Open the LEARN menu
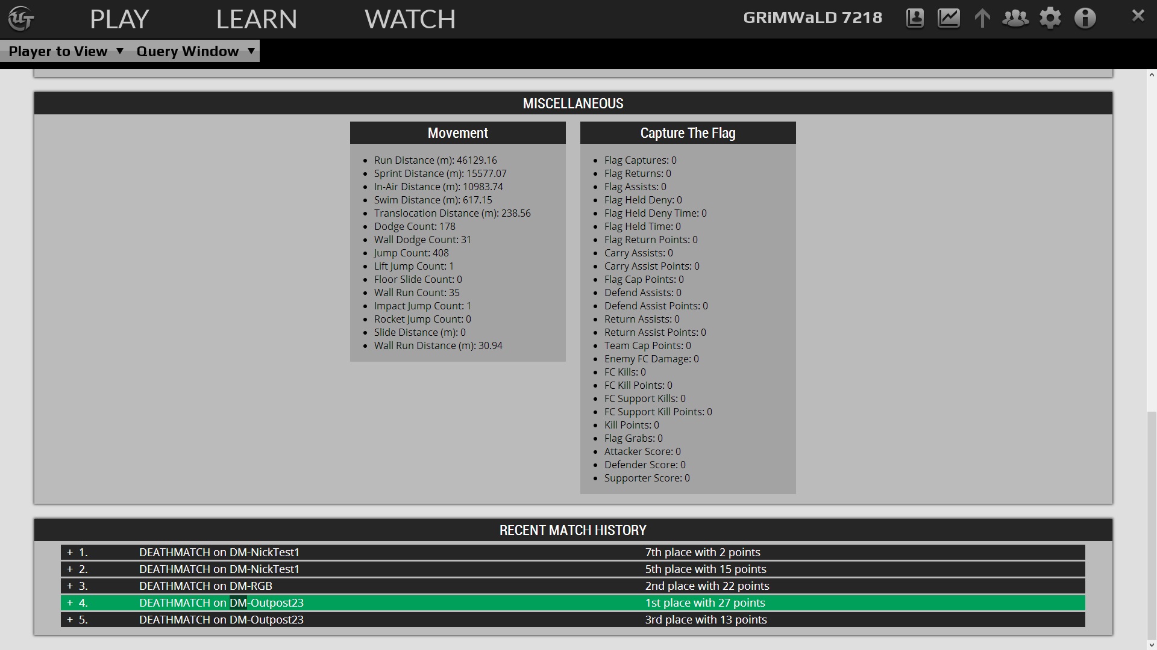 click(x=256, y=19)
